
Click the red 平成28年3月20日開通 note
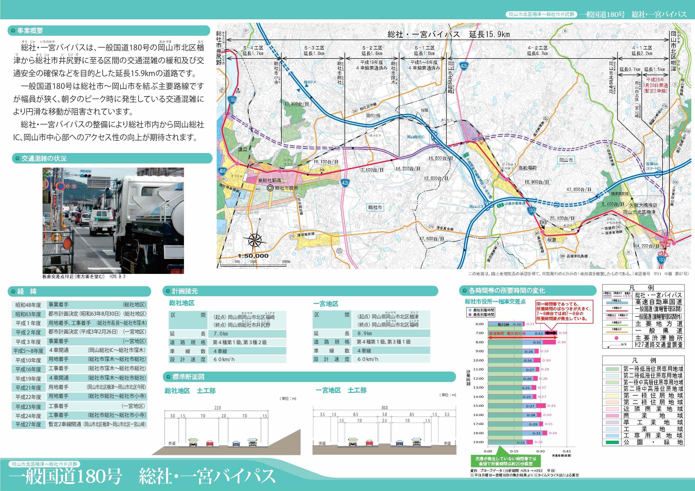[655, 85]
